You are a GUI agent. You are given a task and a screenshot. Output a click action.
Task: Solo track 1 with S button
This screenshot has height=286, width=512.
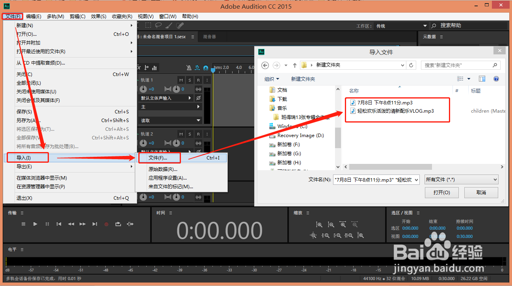[190, 80]
